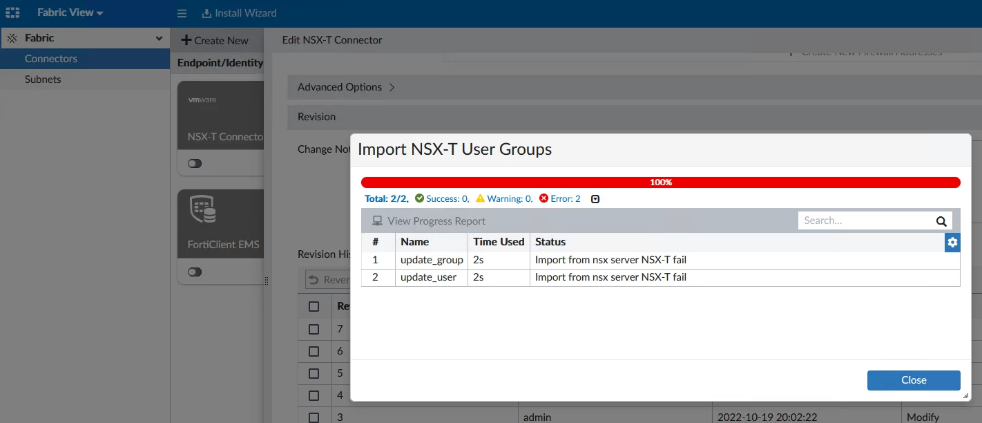Sort by the Time Used column header

tap(499, 242)
